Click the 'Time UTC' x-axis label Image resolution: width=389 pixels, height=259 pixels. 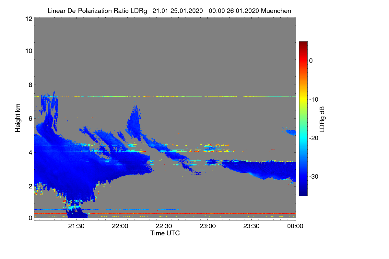[165, 233]
